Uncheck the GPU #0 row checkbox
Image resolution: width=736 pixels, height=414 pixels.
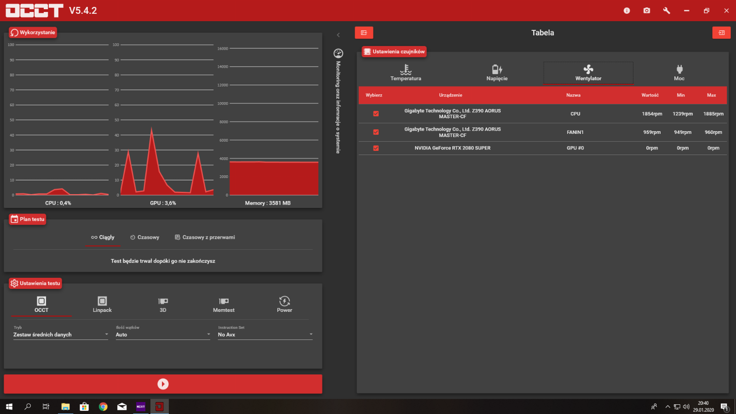tap(376, 148)
